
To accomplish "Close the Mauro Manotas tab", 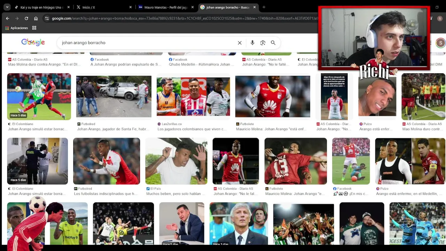I will pos(192,7).
